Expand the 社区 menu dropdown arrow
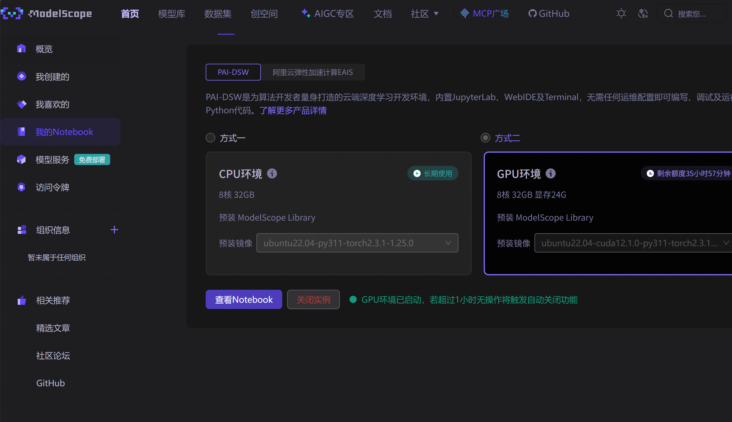This screenshot has width=732, height=422. (x=436, y=14)
